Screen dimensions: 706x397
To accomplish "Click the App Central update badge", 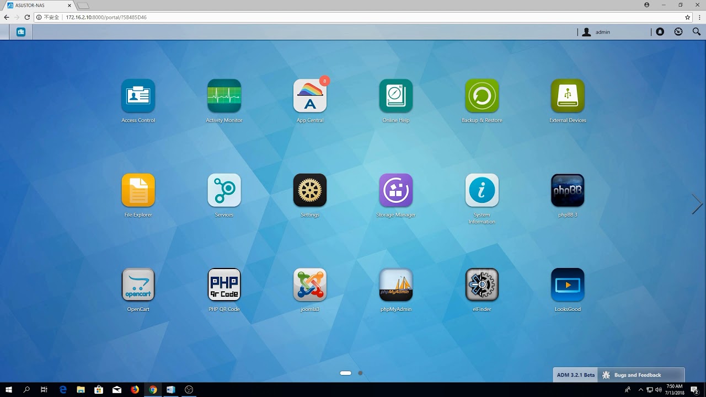I will point(324,81).
